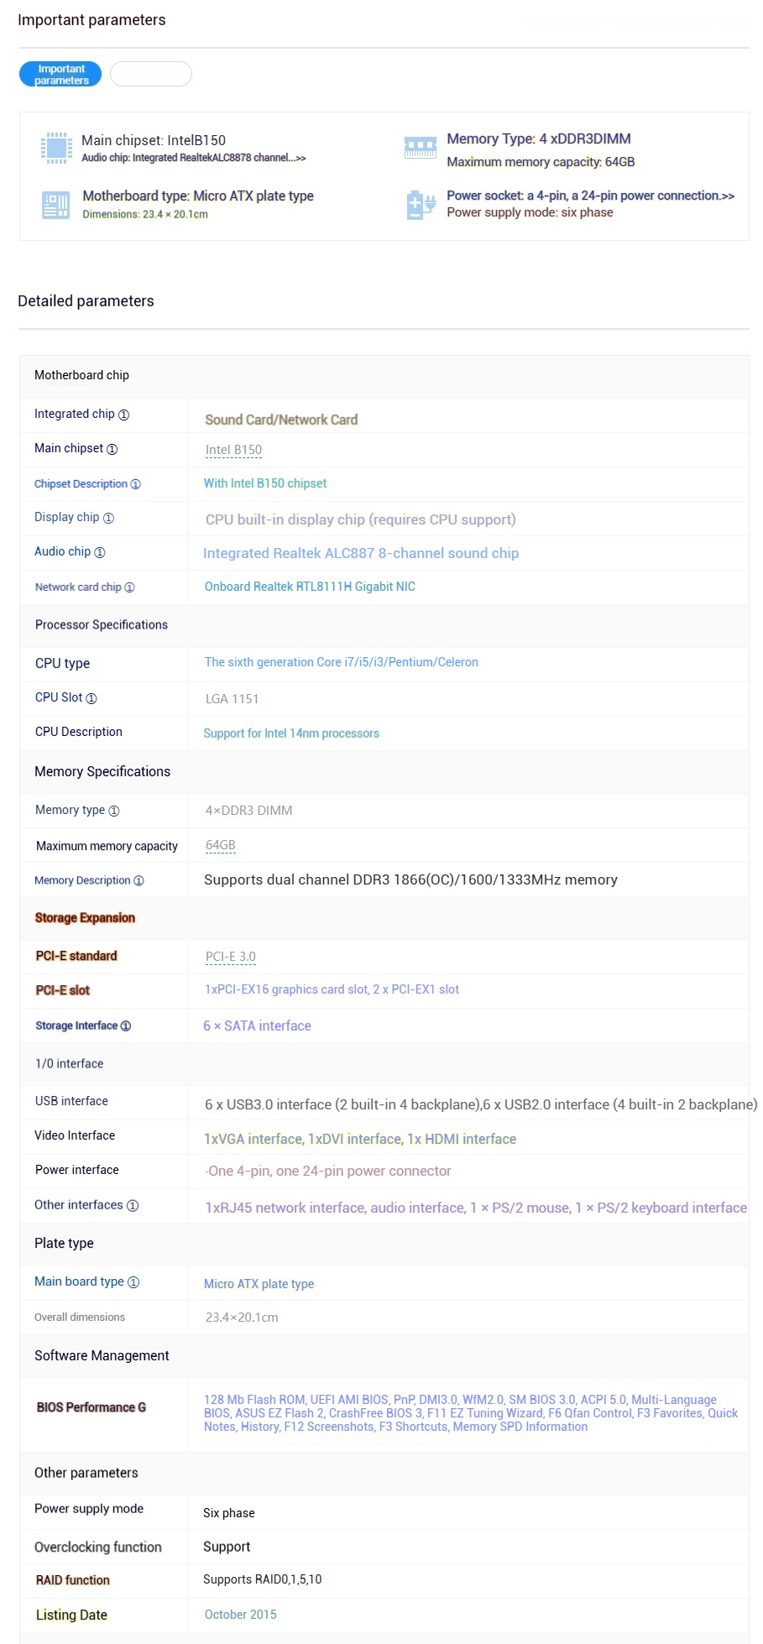Click the 1/0 interface section header
763x1644 pixels.
click(70, 1064)
